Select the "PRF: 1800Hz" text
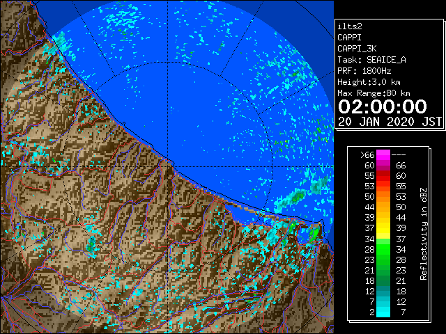 364,71
